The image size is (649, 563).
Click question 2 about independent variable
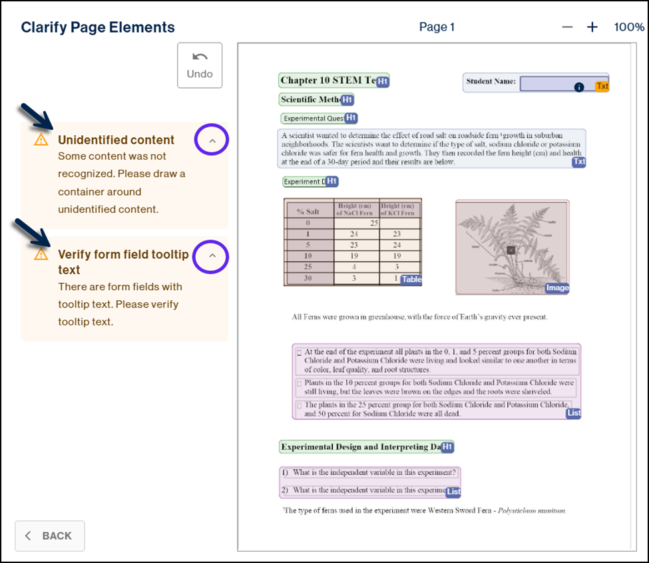(x=364, y=490)
